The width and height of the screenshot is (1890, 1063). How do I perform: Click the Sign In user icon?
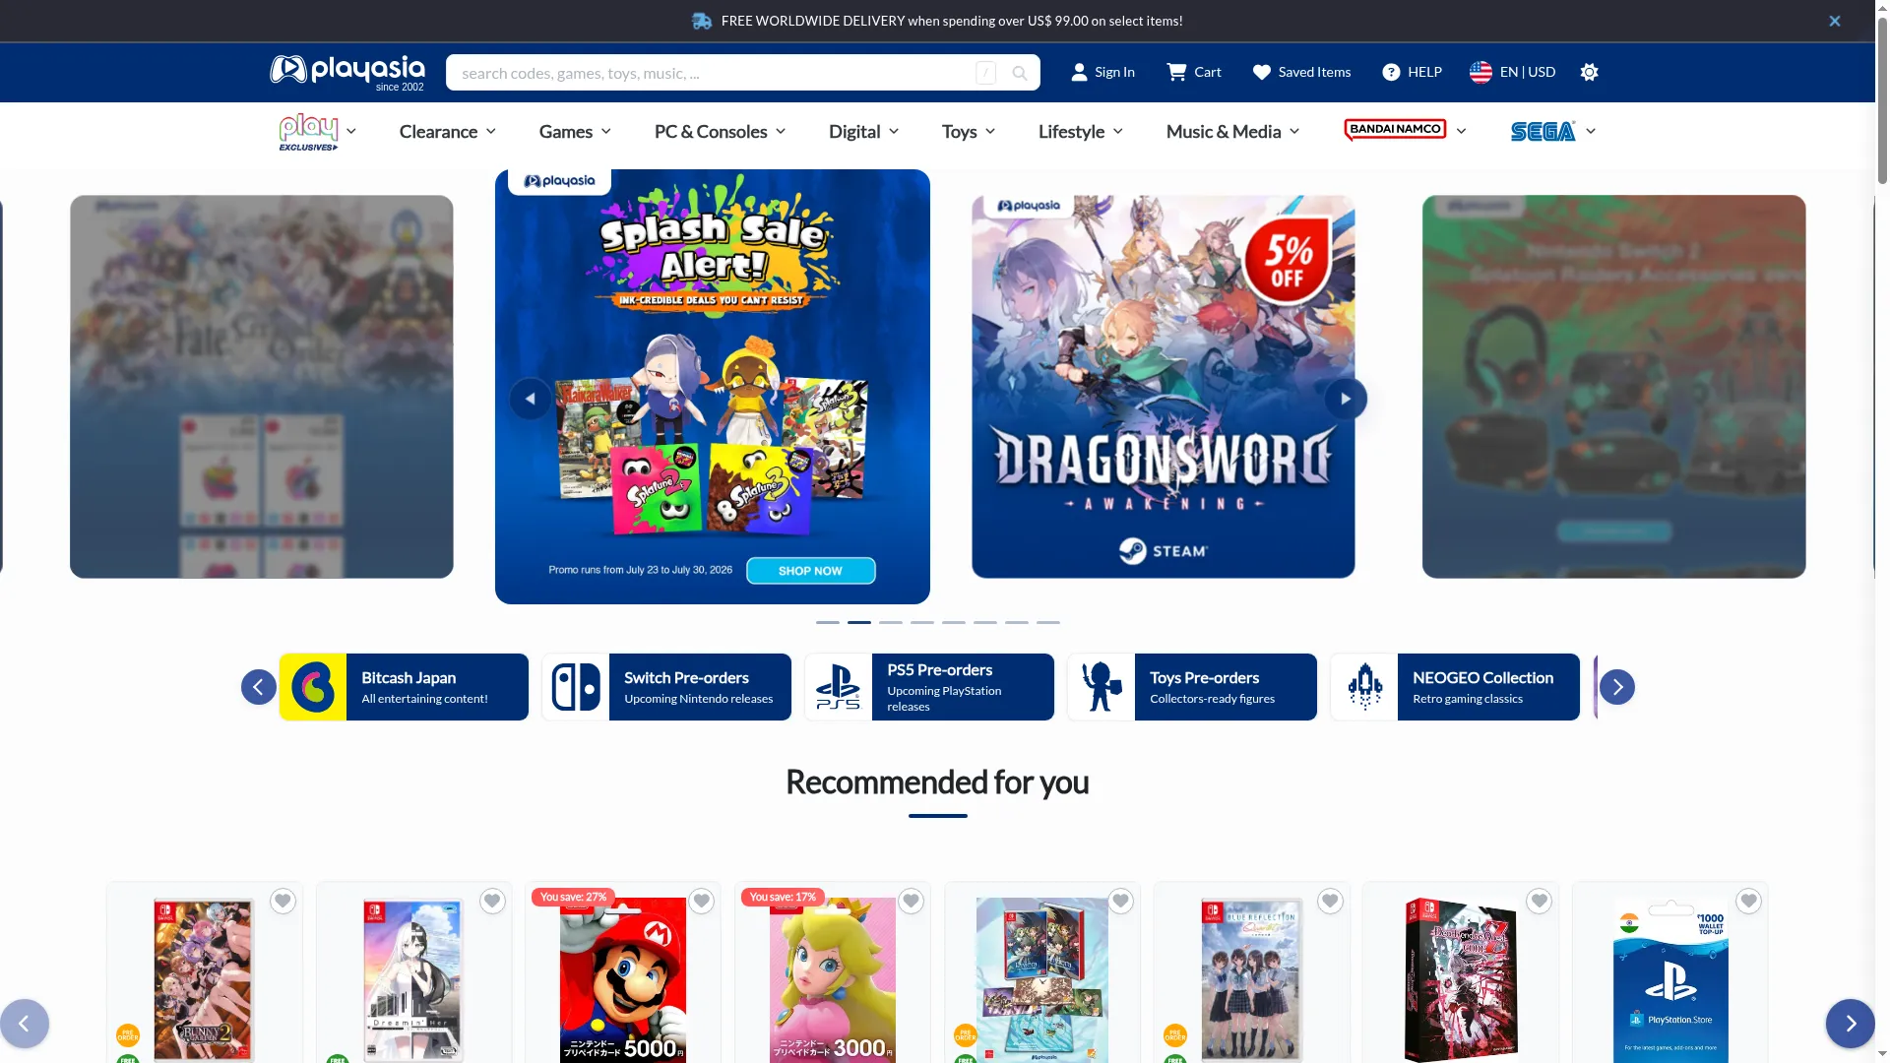coord(1079,72)
